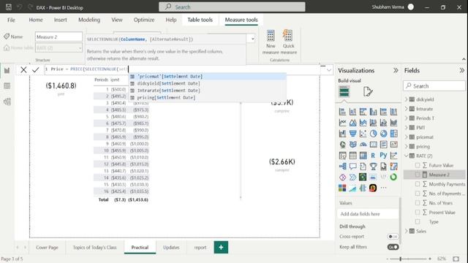This screenshot has height=263, width=468.
Task: Choose the Q&A speech bubble visual
Action: tap(352, 167)
